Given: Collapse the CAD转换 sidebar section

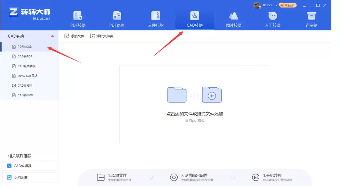Looking at the screenshot, I should tap(53, 36).
